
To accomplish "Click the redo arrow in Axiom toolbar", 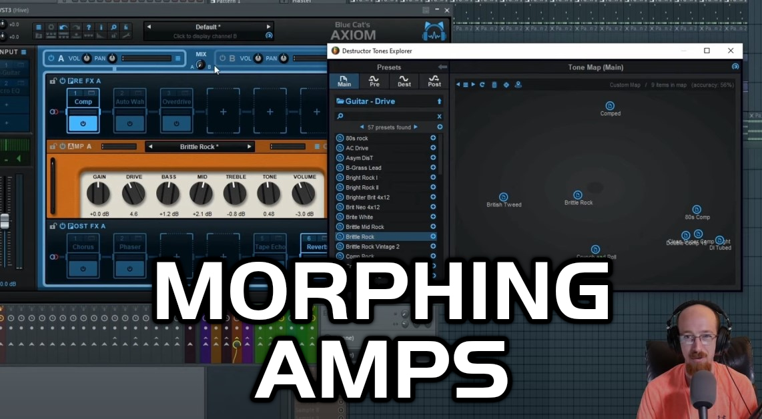I will [x=76, y=27].
